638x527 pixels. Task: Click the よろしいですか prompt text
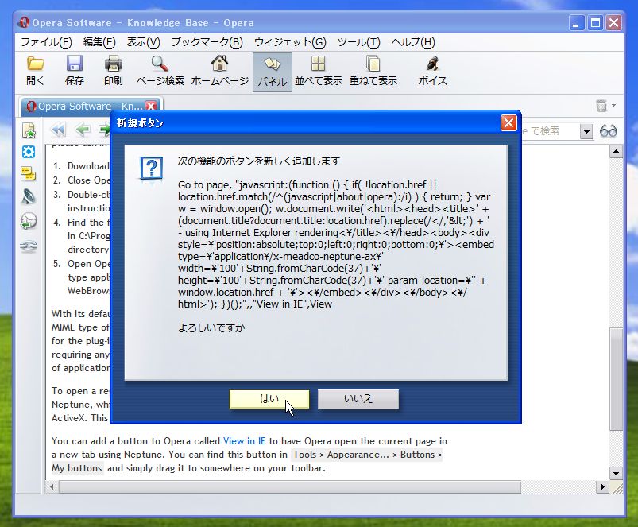[211, 328]
